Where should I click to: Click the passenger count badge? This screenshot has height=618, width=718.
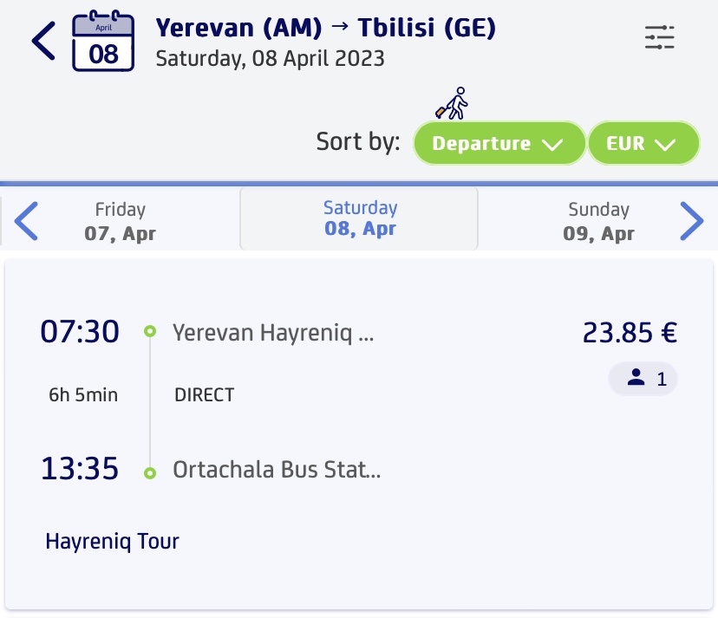pyautogui.click(x=643, y=379)
